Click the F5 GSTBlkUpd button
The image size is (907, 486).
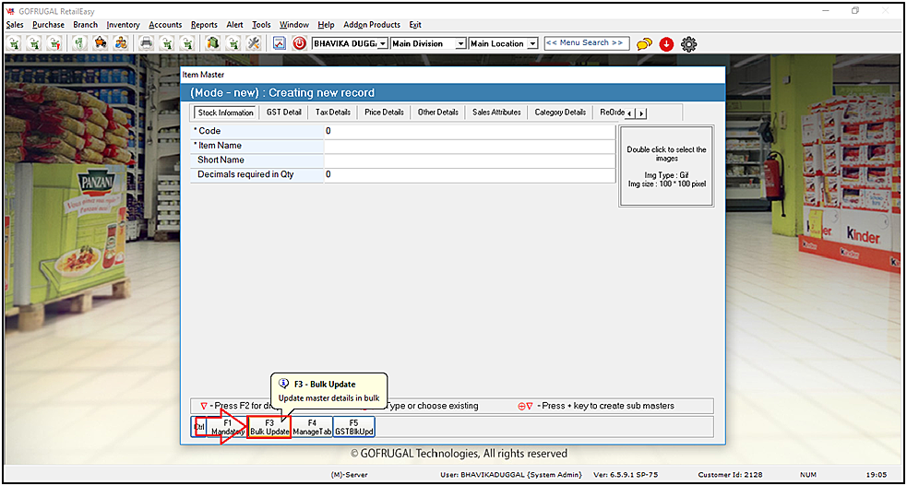pyautogui.click(x=354, y=427)
